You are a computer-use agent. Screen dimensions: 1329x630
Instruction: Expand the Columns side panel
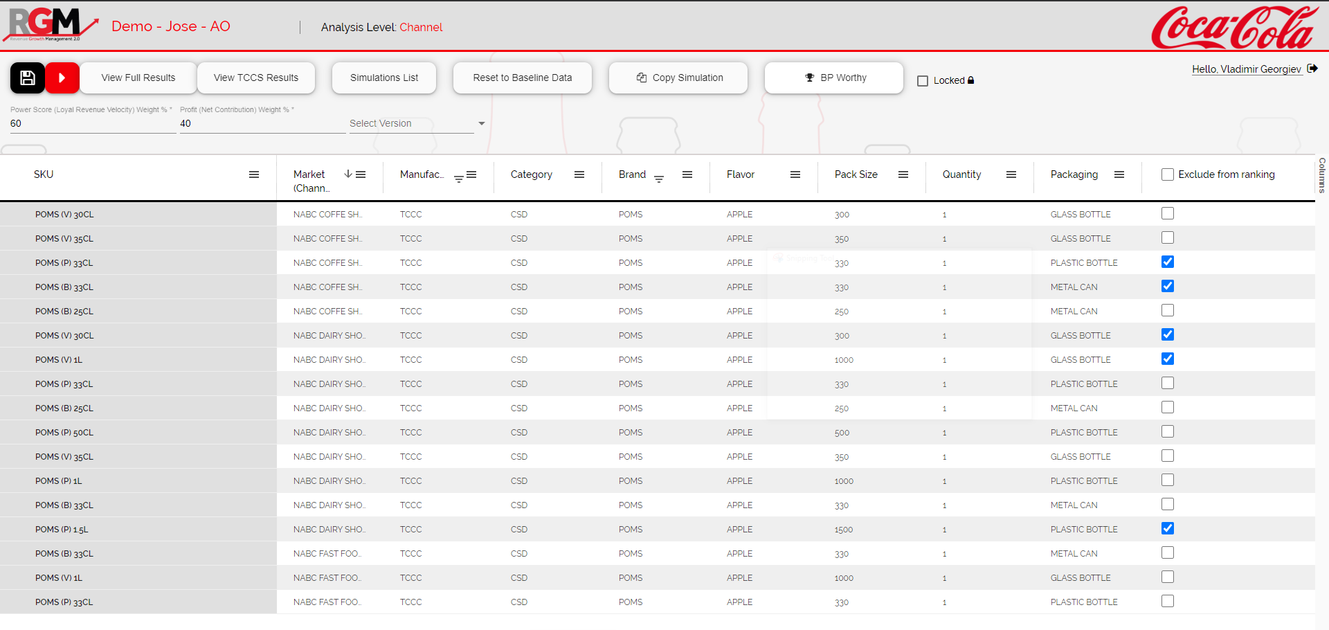click(1322, 174)
